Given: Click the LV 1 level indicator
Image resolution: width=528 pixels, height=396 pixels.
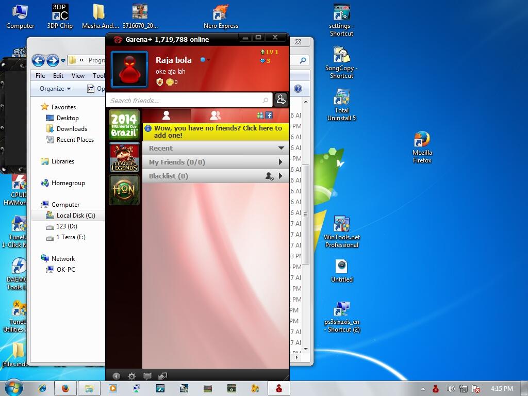Looking at the screenshot, I should click(x=269, y=52).
